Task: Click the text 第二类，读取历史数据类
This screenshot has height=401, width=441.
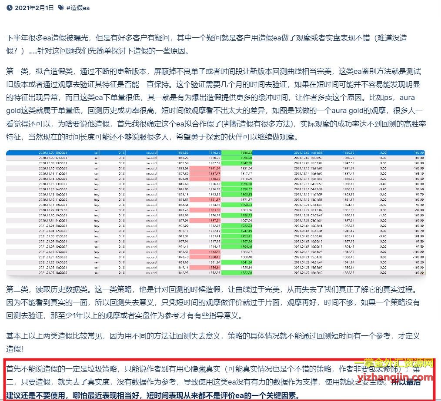Action: 47,289
